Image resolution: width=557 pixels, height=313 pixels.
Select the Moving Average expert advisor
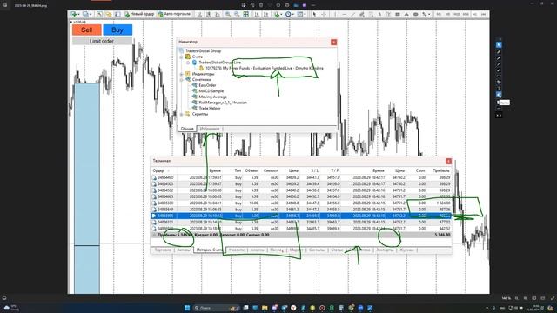click(212, 97)
